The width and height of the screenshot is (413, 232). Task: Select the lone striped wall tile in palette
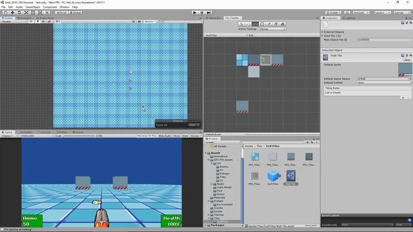pos(242,106)
